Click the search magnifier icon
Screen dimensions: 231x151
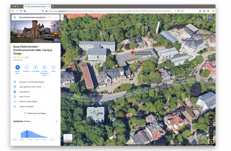click(50, 17)
